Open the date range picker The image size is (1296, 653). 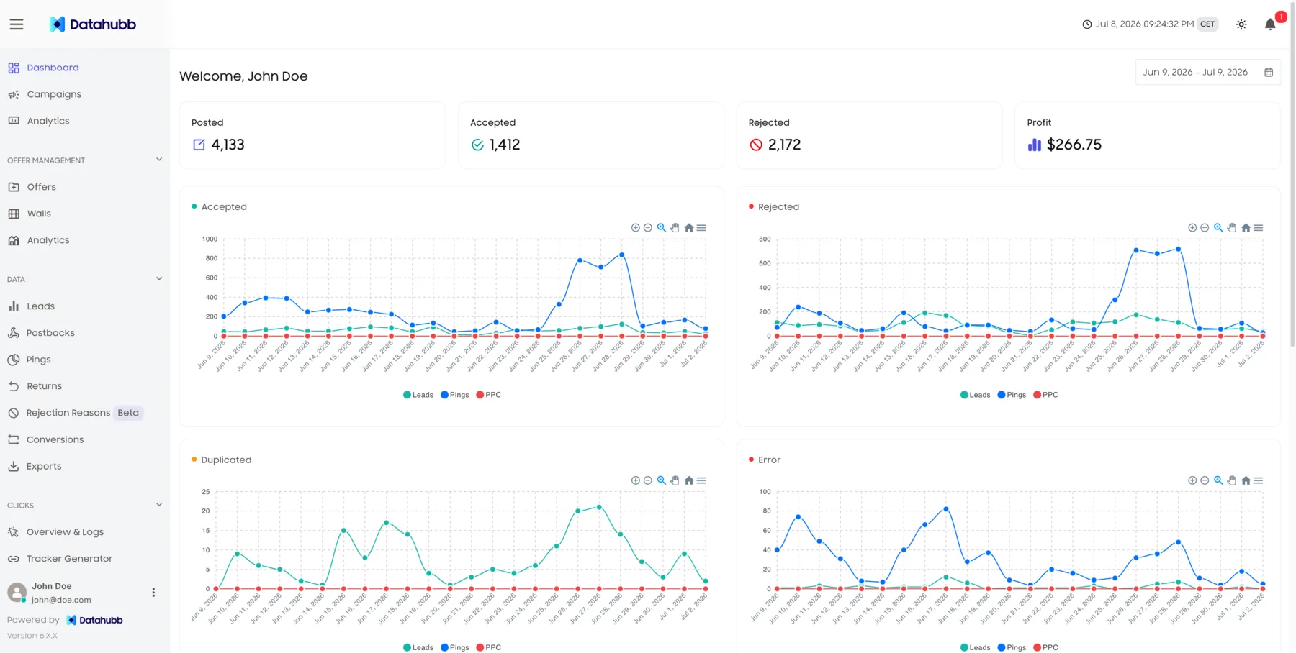[x=1208, y=73]
